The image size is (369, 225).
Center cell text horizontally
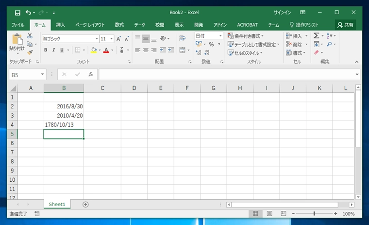click(x=146, y=50)
